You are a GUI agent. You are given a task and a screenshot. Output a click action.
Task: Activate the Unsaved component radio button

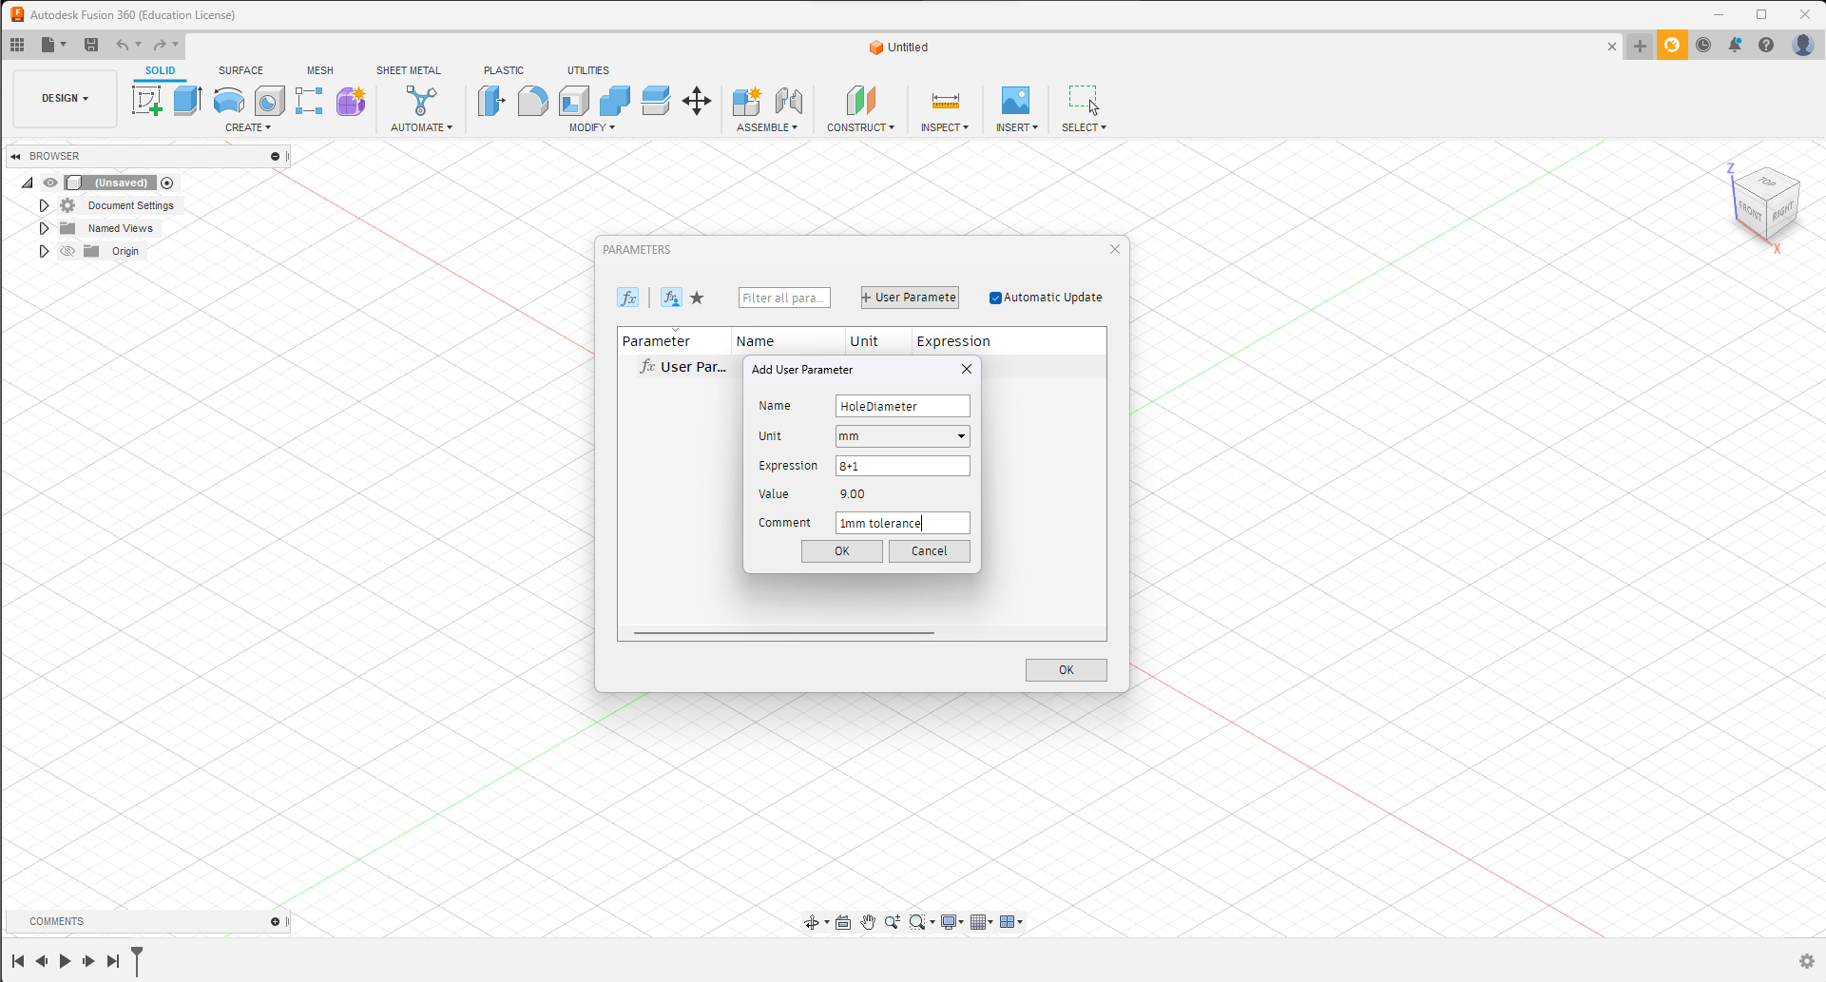coord(167,183)
